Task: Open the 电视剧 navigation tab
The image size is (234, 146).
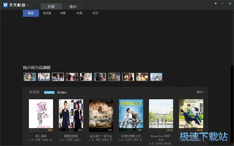Action: click(x=47, y=13)
